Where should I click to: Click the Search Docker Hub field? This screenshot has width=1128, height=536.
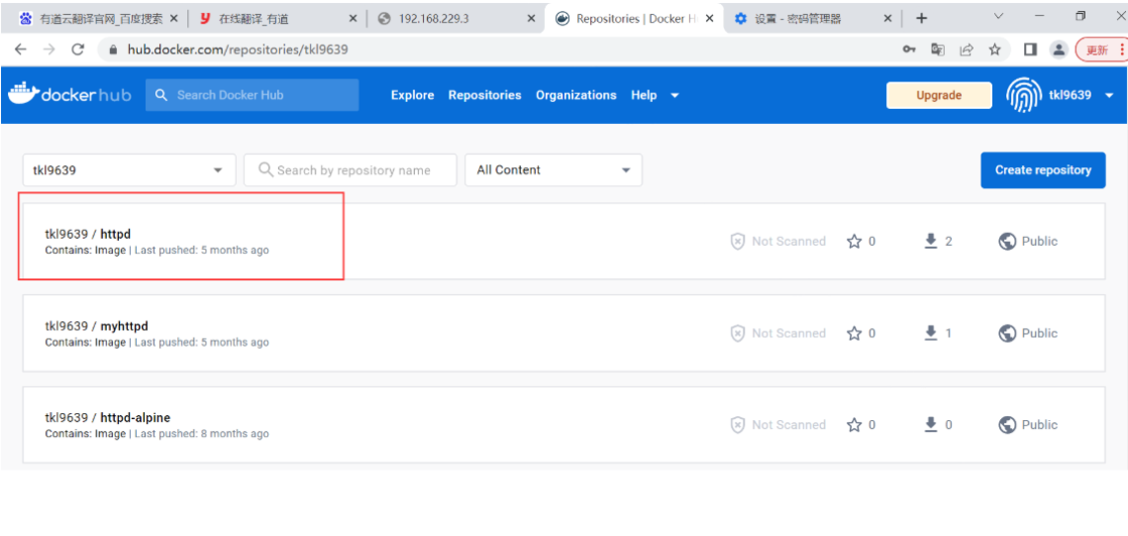(x=252, y=95)
